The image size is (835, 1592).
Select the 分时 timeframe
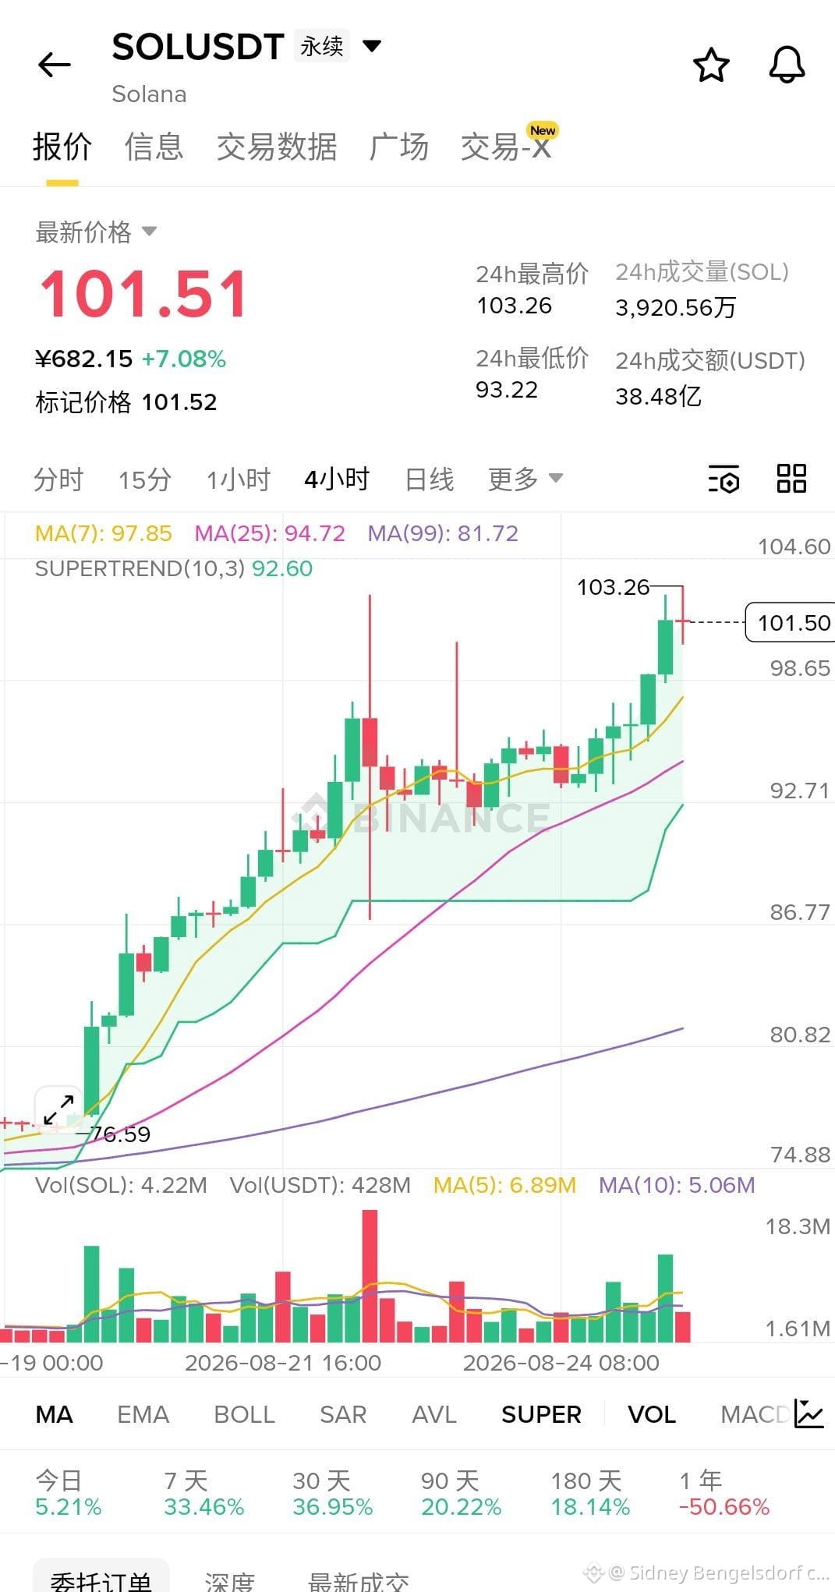58,479
